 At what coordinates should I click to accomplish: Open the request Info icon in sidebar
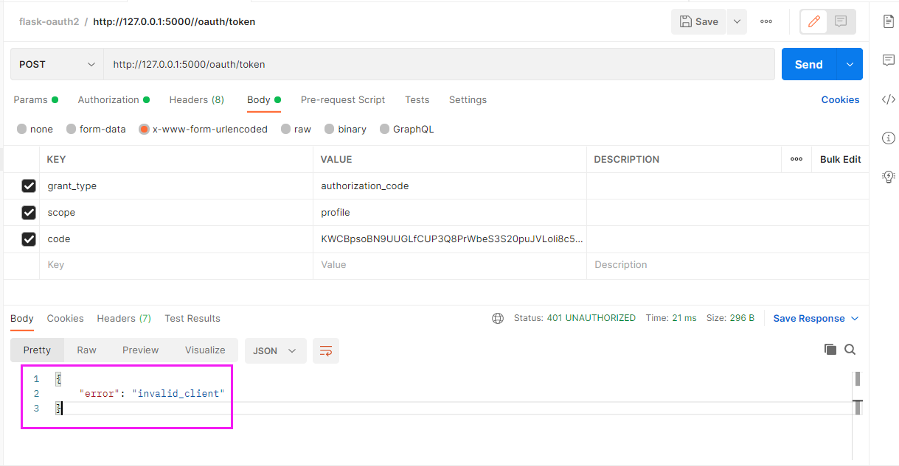coord(889,138)
